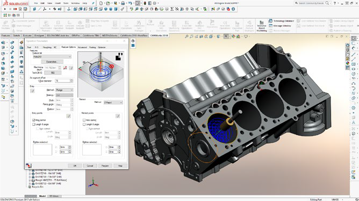Click the Edit Appearance color sphere icon
This screenshot has width=359, height=201.
(x=233, y=36)
